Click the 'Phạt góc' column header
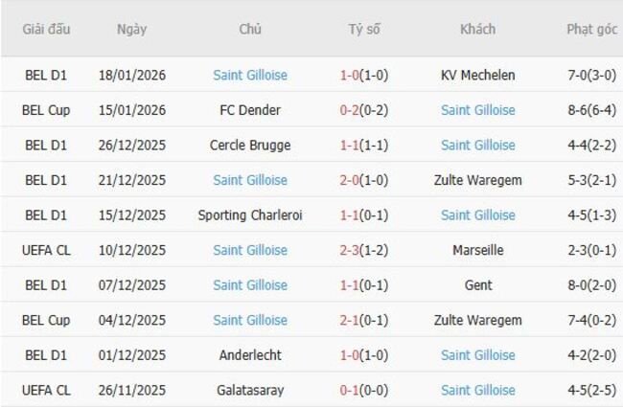Viewport: 623px width, 407px height. tap(591, 29)
